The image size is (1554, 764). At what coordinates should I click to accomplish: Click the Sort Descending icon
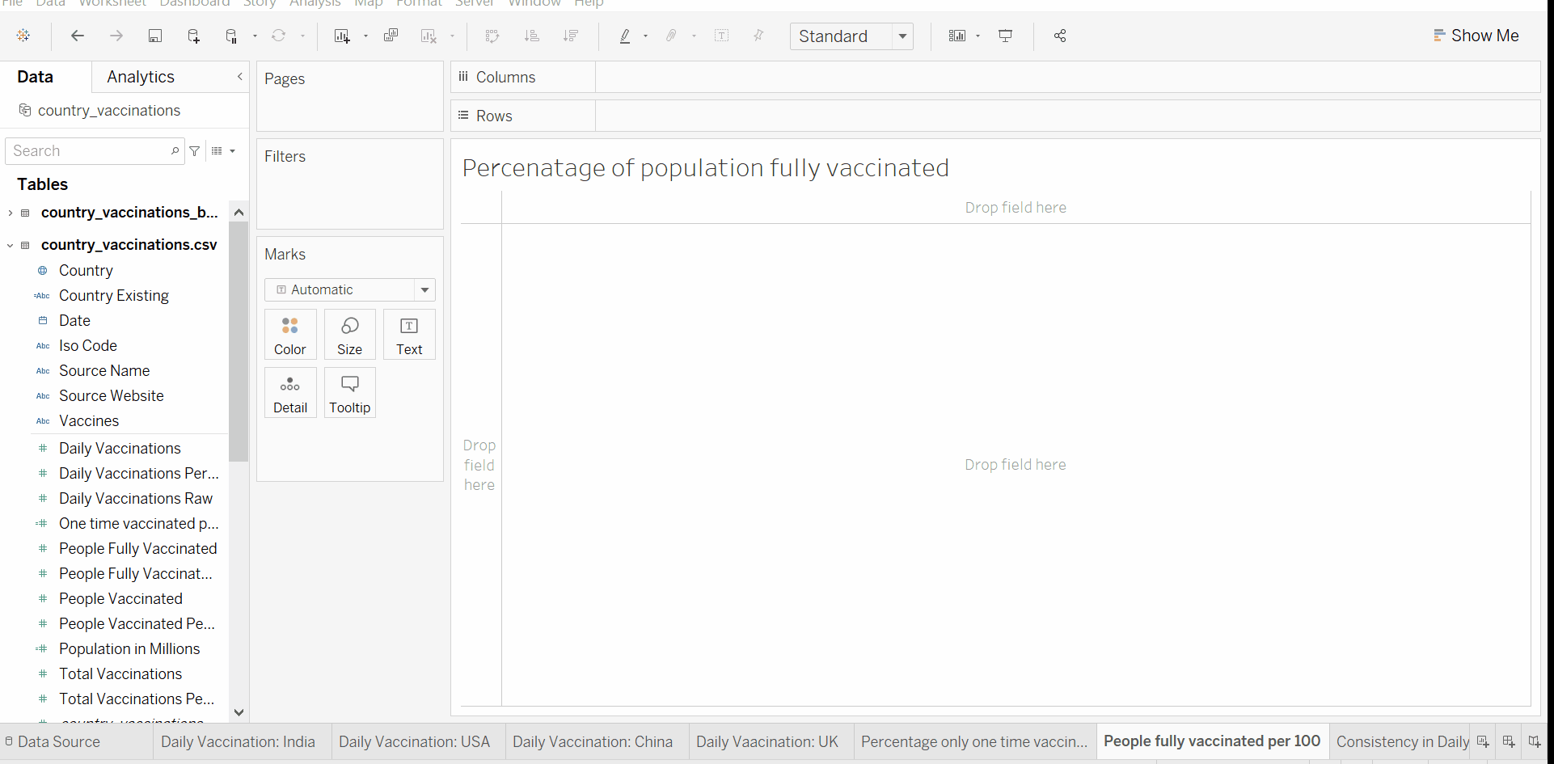point(571,36)
